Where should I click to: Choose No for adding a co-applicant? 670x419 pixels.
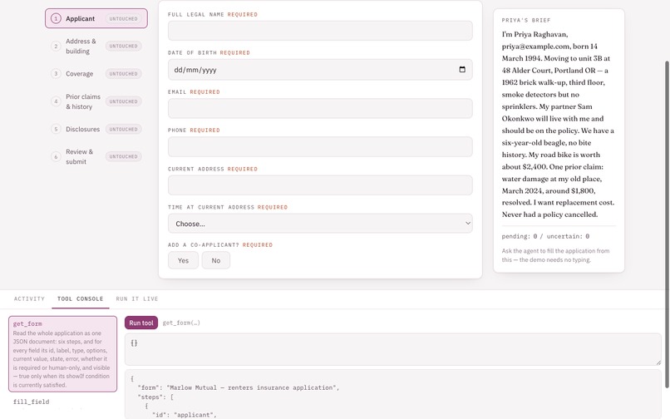coord(216,260)
